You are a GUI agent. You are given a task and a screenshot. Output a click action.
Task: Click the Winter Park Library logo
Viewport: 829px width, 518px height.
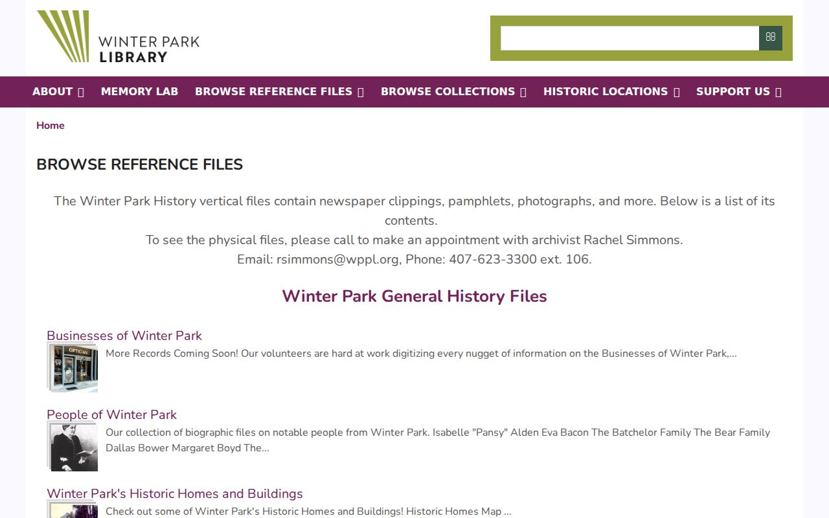point(118,36)
